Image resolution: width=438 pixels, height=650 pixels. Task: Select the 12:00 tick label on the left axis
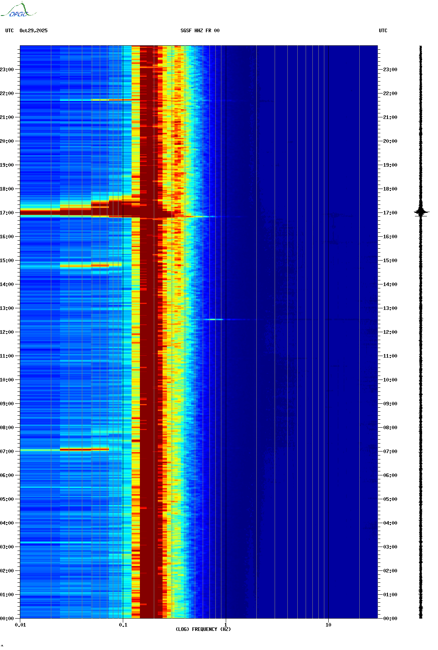(7, 332)
